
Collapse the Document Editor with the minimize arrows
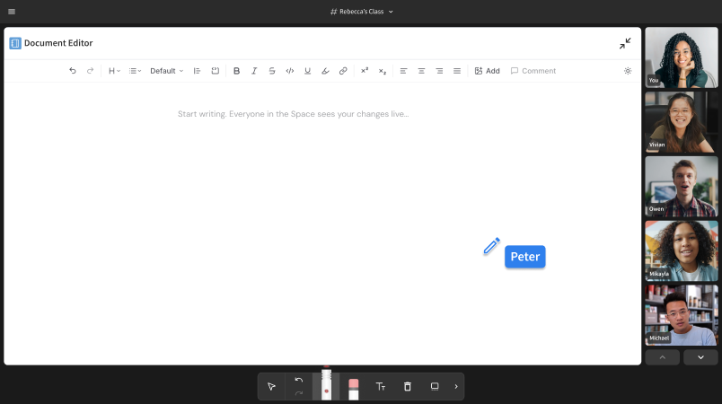(625, 43)
